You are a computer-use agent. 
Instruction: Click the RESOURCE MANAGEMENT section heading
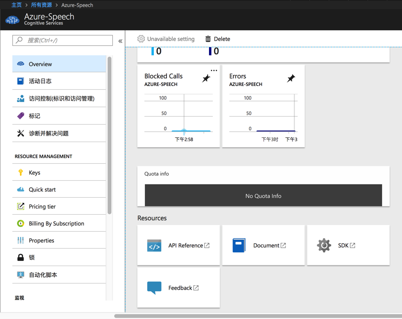[x=43, y=156]
